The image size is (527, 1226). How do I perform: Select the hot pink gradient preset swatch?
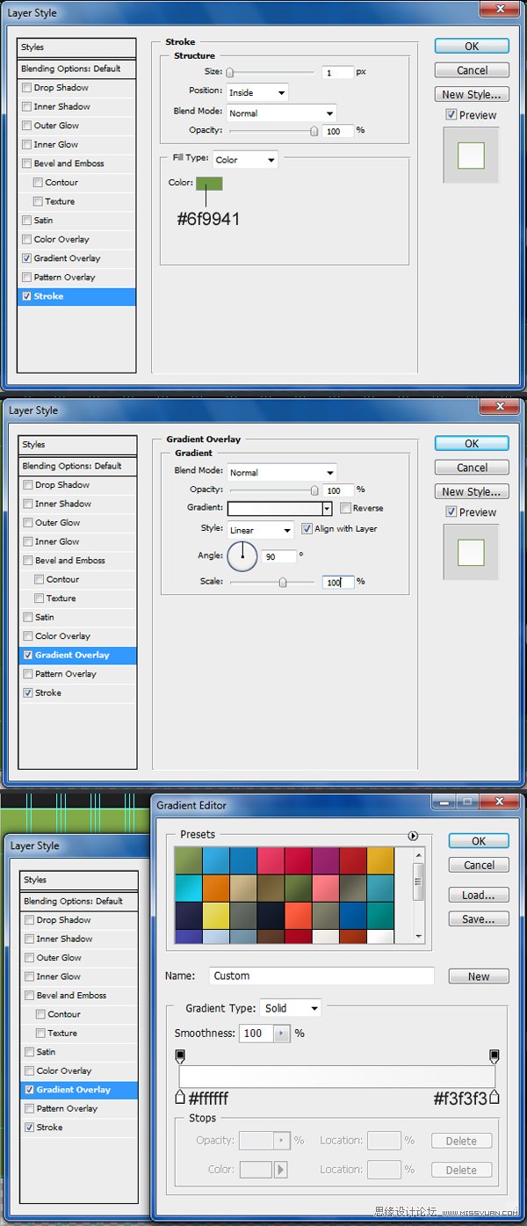271,860
